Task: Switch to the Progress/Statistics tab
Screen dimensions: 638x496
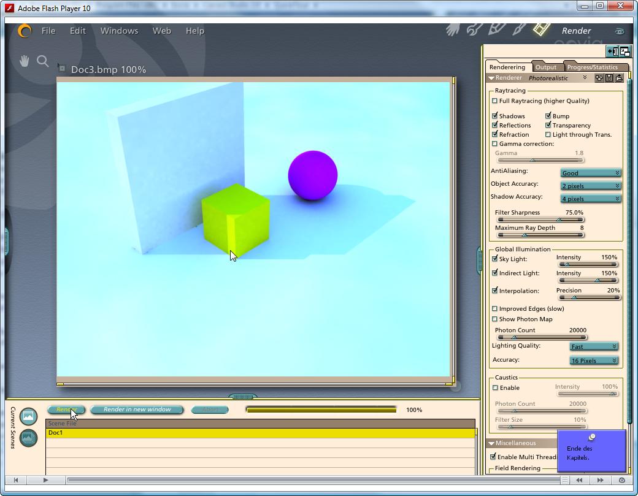Action: 593,67
